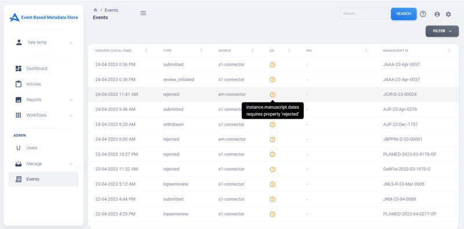The height and width of the screenshot is (229, 464).
Task: Click QA warning icon for PLAMED-2023-03-0178-OP row
Action: (x=273, y=154)
